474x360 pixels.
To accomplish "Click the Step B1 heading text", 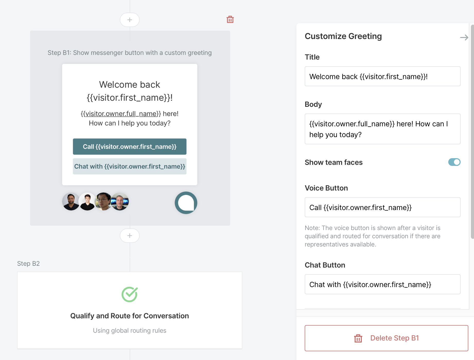I will tap(129, 53).
